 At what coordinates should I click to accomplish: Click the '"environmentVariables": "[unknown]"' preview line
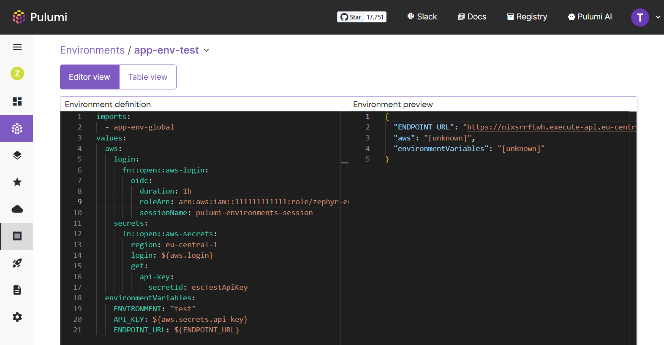click(469, 148)
